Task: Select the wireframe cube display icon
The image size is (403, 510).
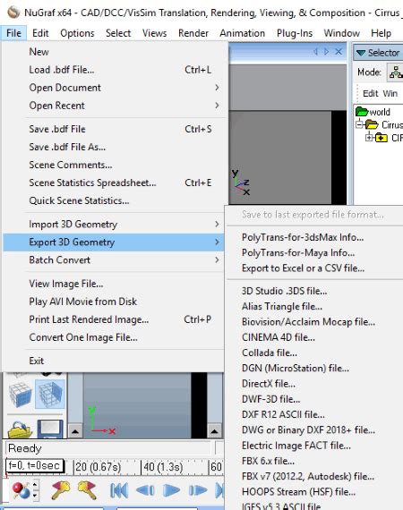Action: (x=50, y=394)
